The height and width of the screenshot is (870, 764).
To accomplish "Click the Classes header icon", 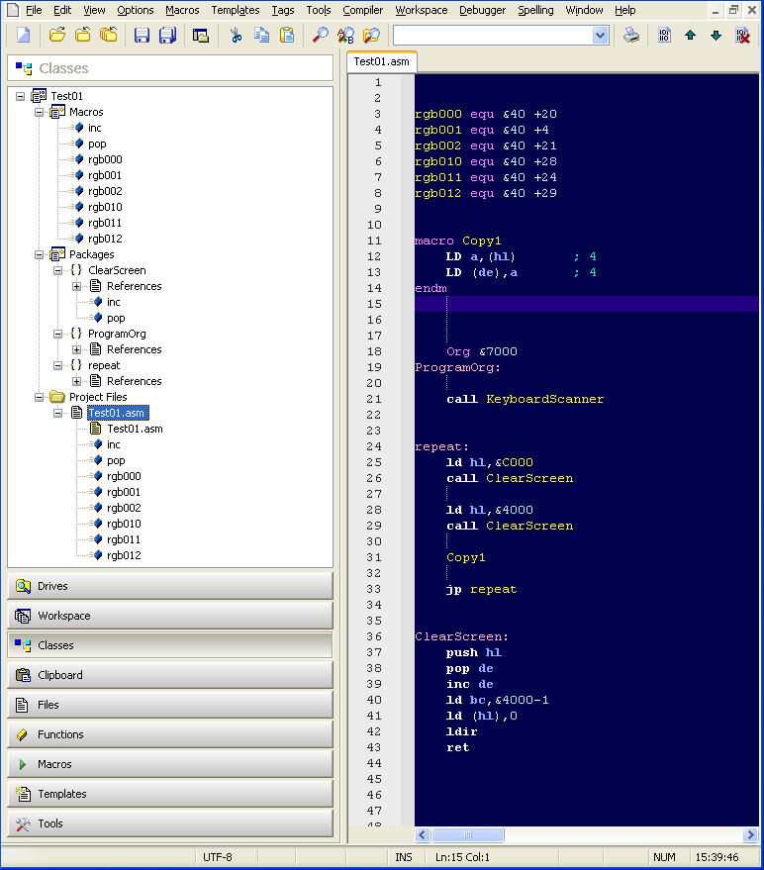I will tap(24, 68).
